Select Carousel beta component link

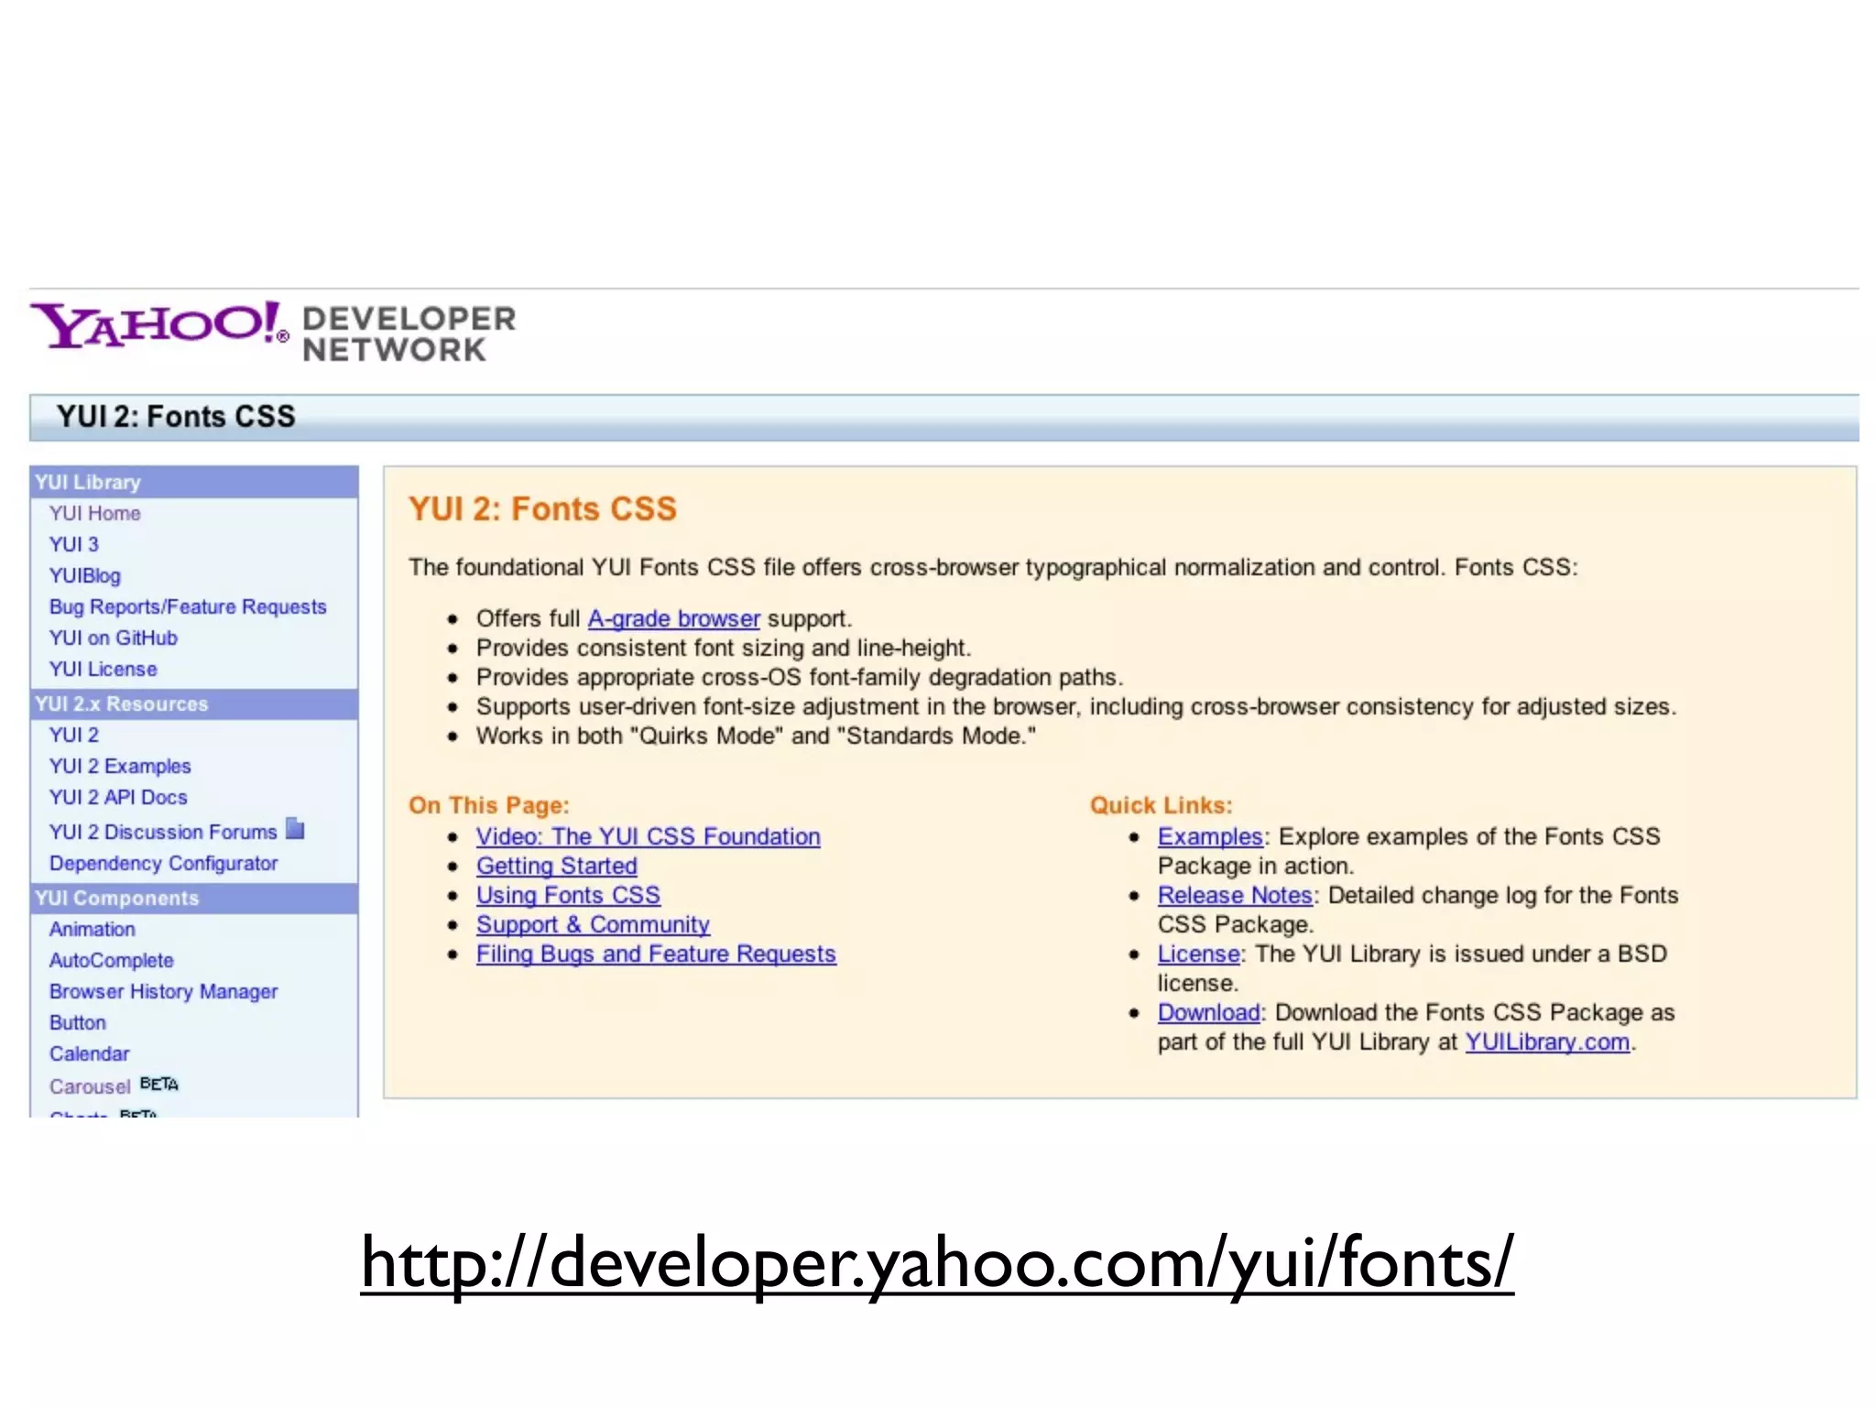point(91,1086)
